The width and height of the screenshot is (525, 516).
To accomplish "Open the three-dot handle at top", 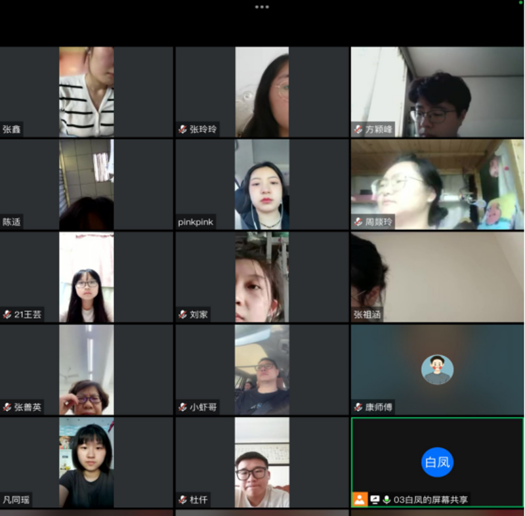I will point(262,7).
